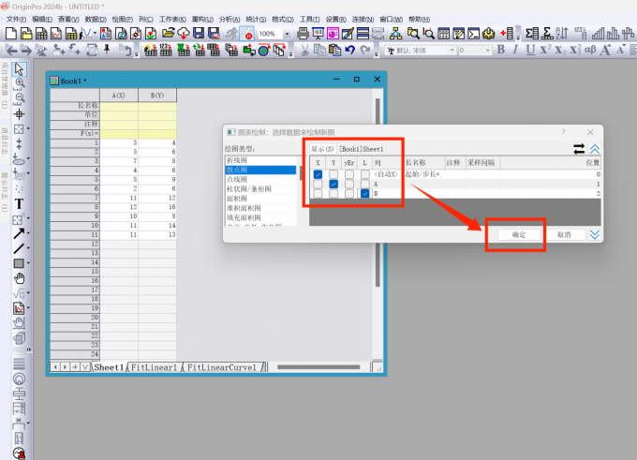The width and height of the screenshot is (637, 460).
Task: Switch to FitLinearCurve1 sheet tab
Action: [222, 367]
